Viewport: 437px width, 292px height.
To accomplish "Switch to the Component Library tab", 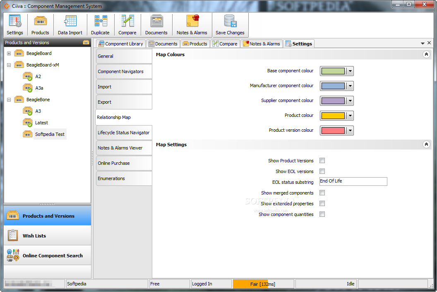I will click(x=121, y=44).
